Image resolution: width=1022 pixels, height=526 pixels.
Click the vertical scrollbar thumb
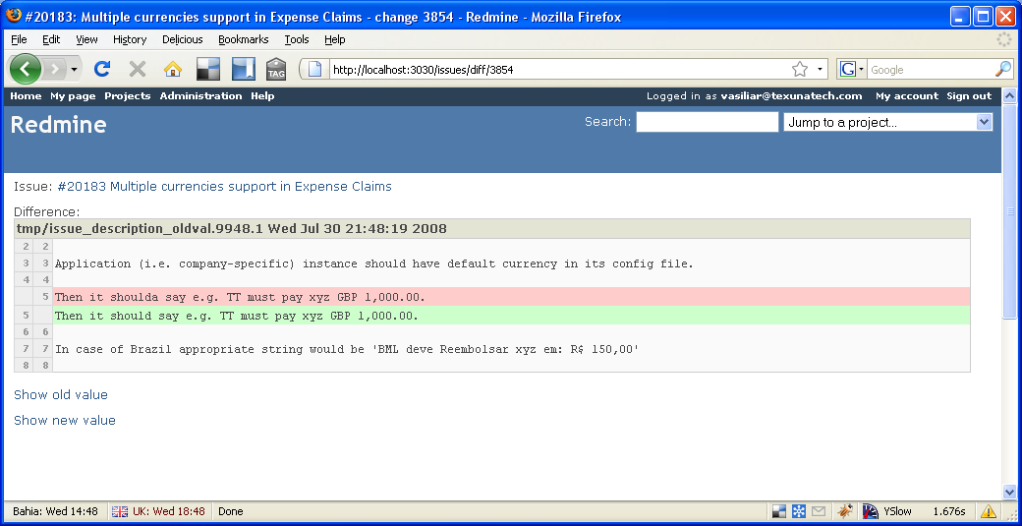tap(1009, 211)
